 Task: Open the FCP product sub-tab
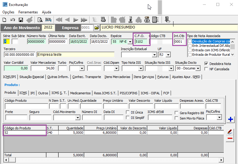pos(166,93)
